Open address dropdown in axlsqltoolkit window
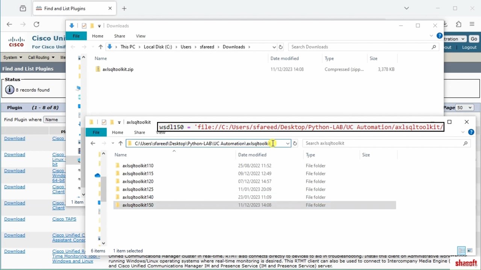Viewport: 481px width, 270px height. pos(287,143)
